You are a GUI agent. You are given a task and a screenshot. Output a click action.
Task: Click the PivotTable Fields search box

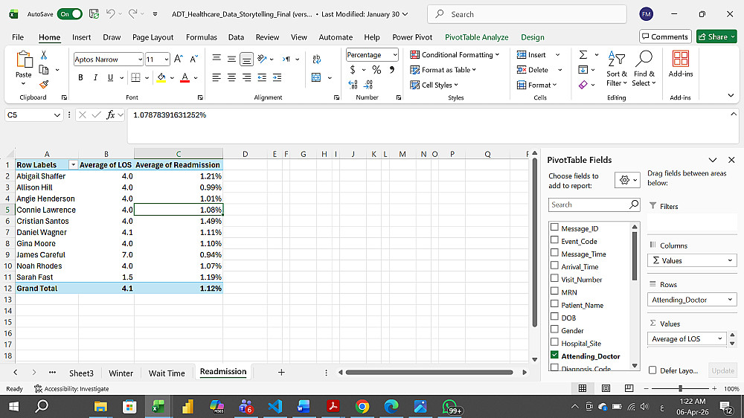tap(594, 205)
